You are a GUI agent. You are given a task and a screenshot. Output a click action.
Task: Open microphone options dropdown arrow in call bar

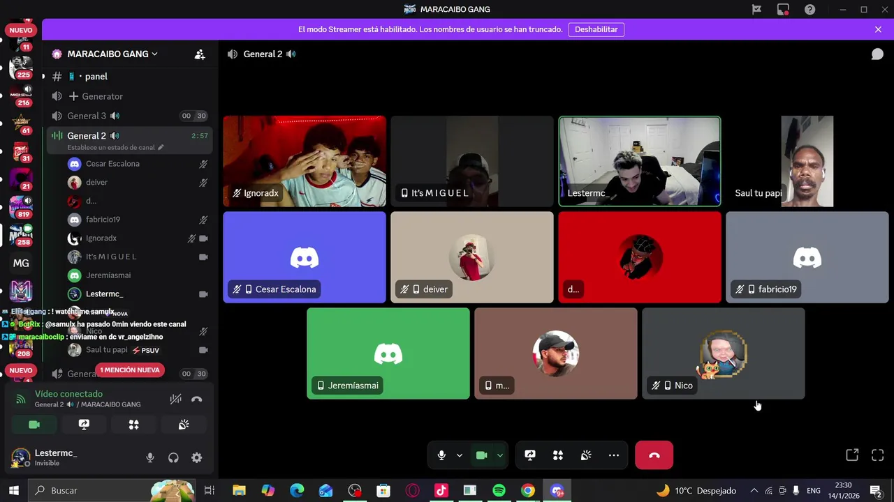[459, 455]
